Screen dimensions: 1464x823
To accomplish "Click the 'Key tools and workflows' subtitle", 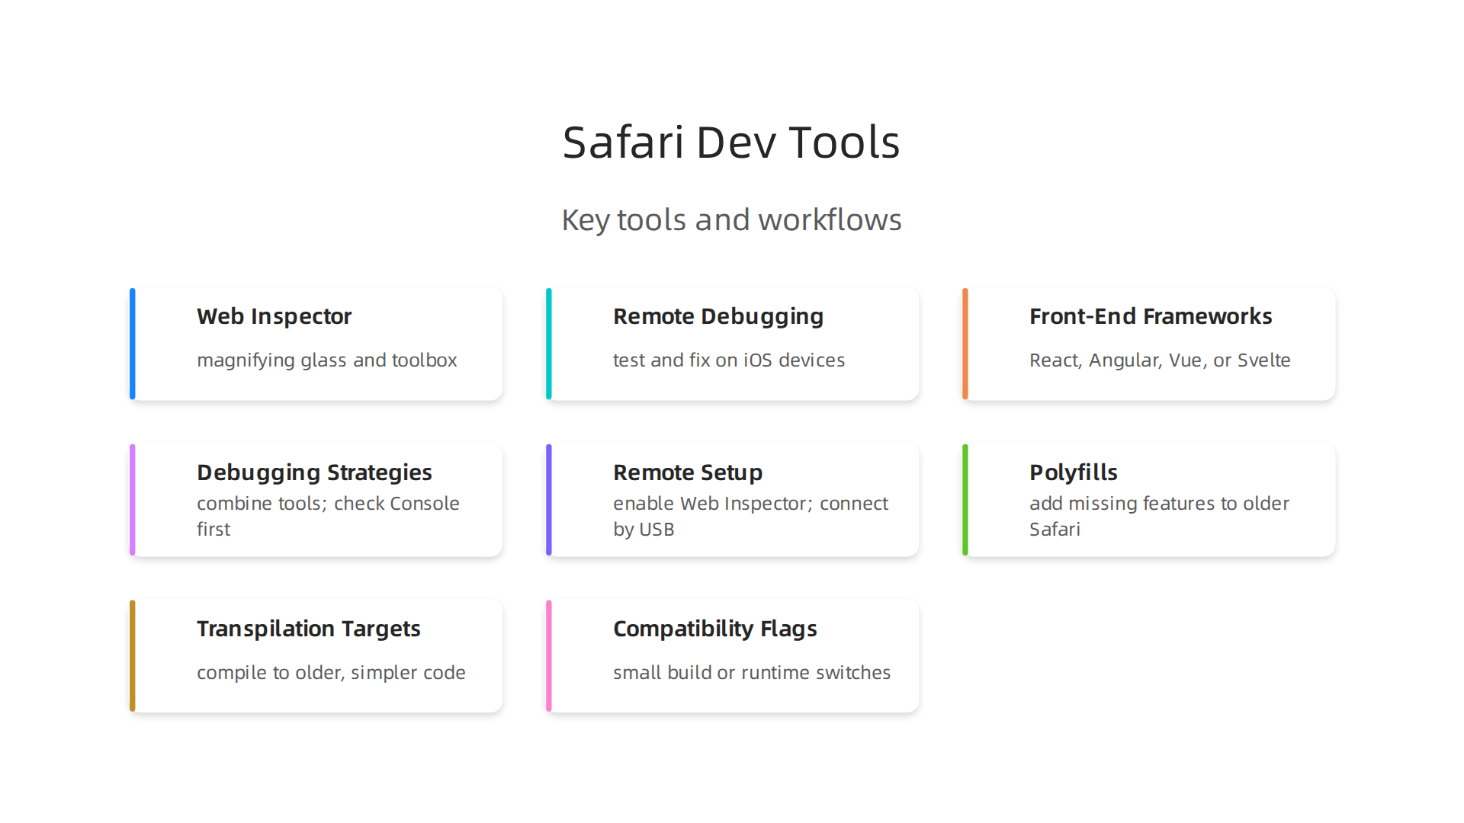I will point(731,219).
